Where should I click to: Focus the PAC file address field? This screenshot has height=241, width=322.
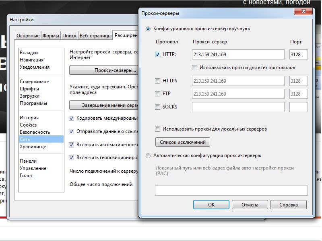[x=231, y=190]
